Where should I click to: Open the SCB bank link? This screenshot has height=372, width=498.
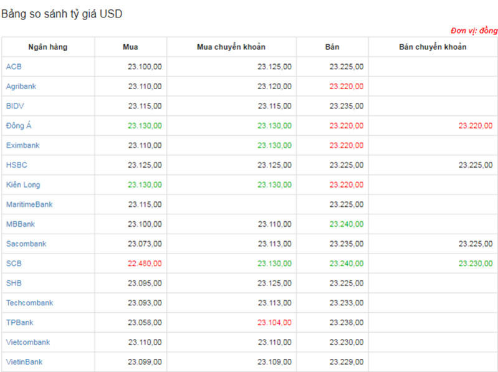coord(14,264)
